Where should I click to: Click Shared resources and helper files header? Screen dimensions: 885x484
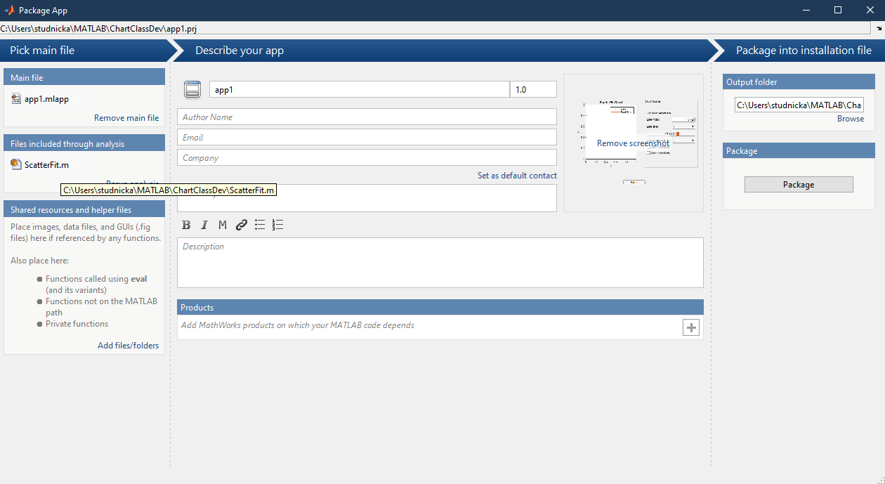(x=84, y=209)
